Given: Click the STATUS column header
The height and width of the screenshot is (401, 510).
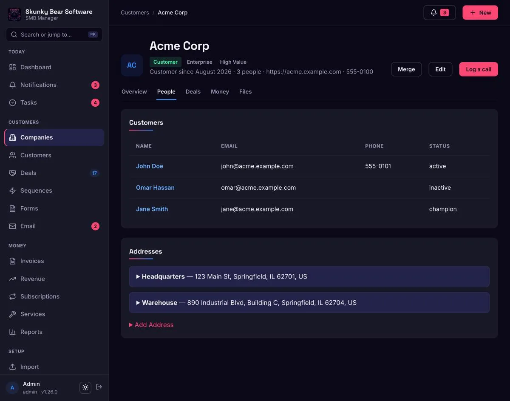Looking at the screenshot, I should (x=439, y=146).
